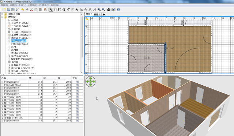Toggle bold text style icon
234x136 pixels.
[90, 10]
